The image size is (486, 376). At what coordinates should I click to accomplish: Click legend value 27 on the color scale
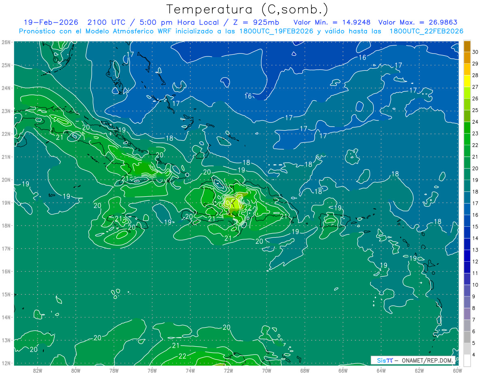(475, 87)
